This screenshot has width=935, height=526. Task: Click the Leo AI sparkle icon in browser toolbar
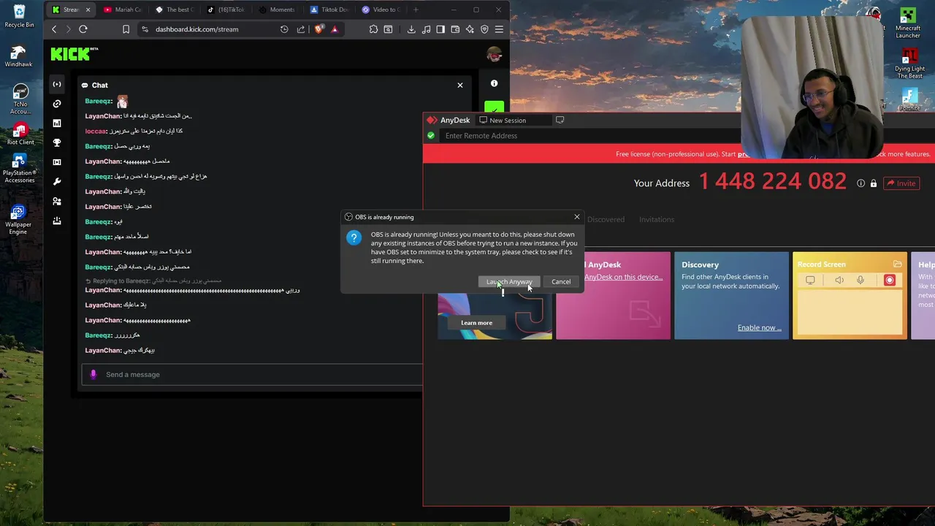(470, 29)
